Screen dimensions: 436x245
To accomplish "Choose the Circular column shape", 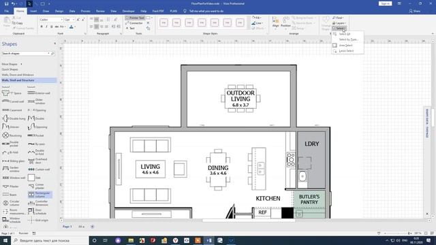I will pos(11,203).
